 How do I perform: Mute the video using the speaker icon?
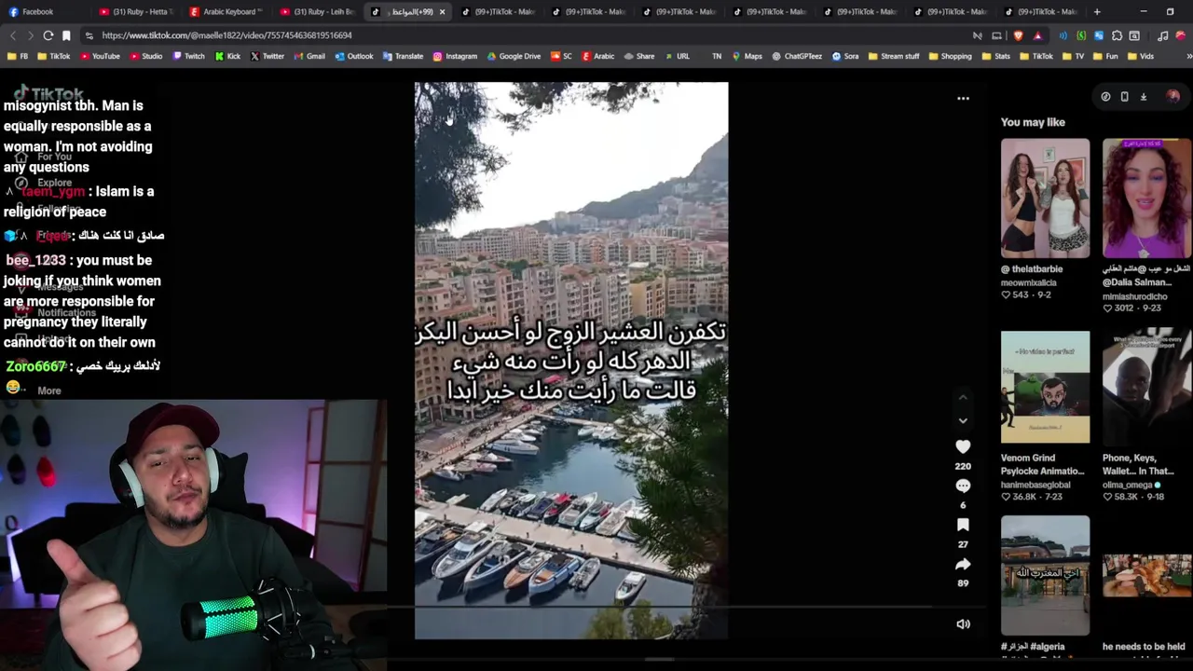[963, 623]
